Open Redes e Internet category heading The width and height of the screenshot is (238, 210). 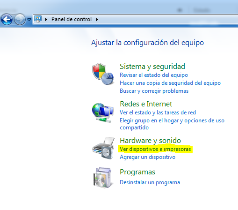(x=146, y=104)
